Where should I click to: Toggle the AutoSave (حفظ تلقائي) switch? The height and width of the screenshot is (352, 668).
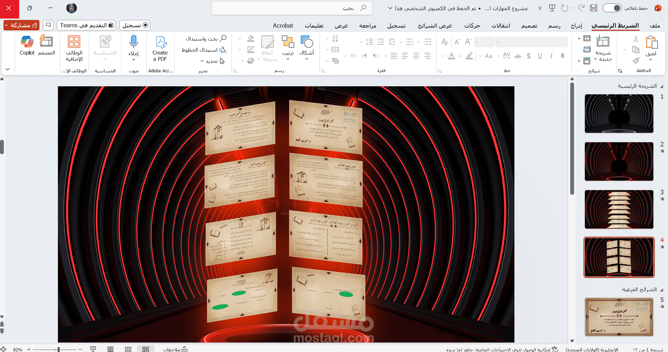[x=612, y=8]
